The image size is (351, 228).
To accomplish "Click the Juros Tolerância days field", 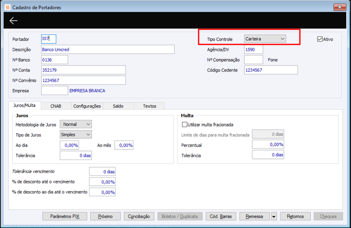I will click(x=76, y=156).
